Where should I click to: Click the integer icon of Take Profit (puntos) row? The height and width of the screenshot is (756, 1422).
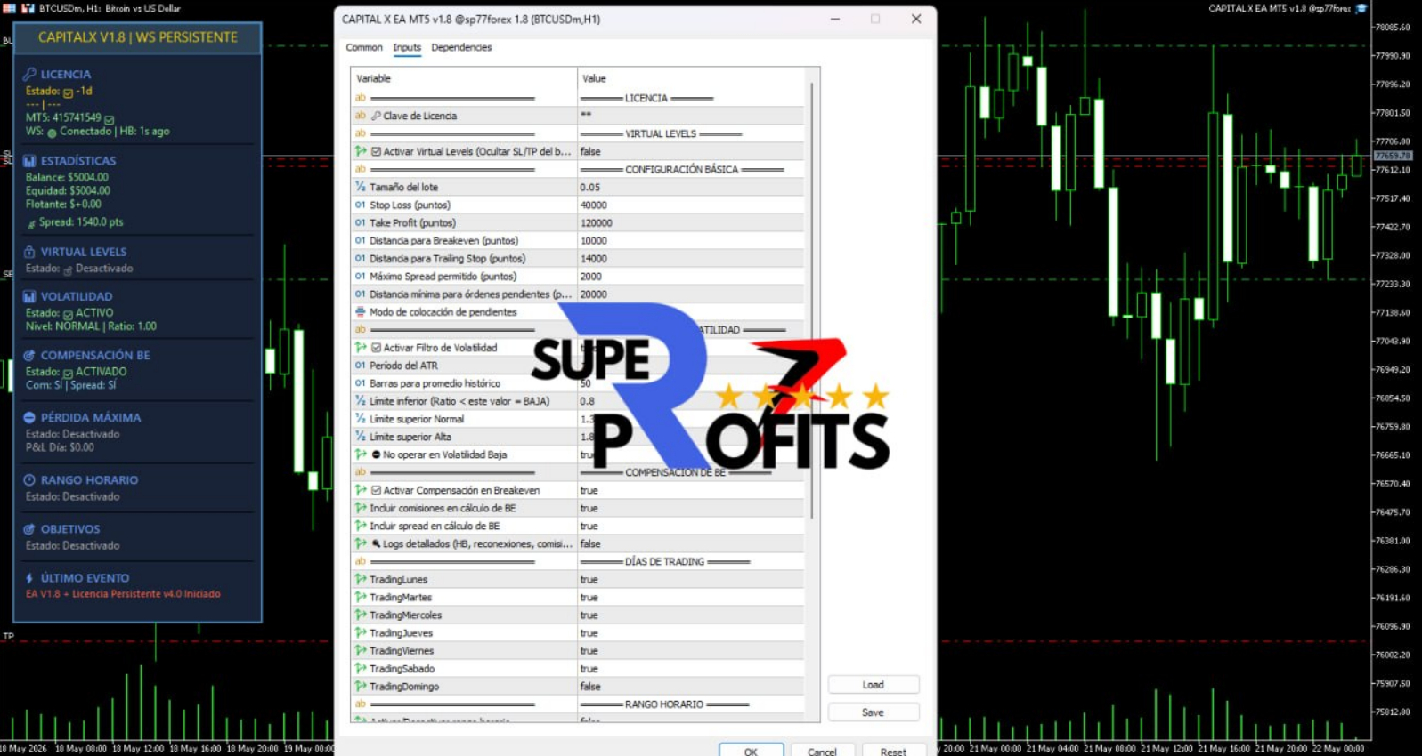pyautogui.click(x=361, y=222)
